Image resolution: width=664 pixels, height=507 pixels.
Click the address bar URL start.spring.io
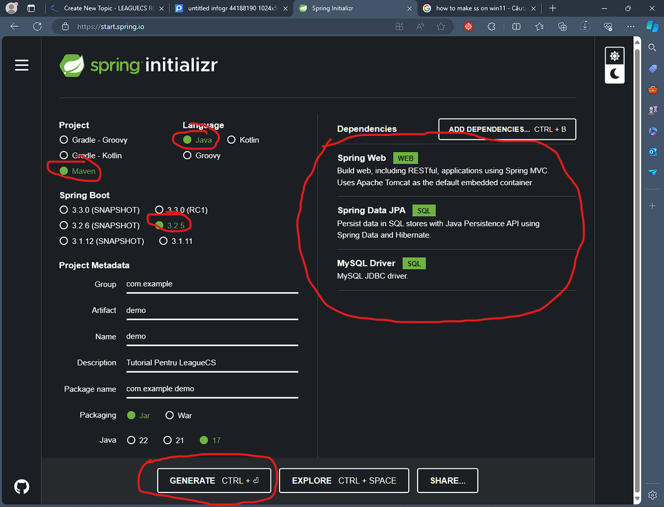click(x=110, y=26)
